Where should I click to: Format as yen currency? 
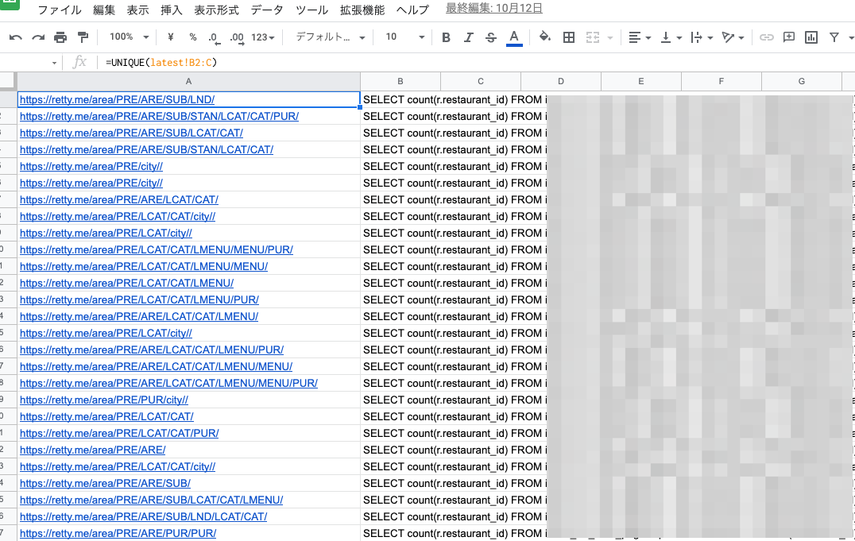click(171, 37)
